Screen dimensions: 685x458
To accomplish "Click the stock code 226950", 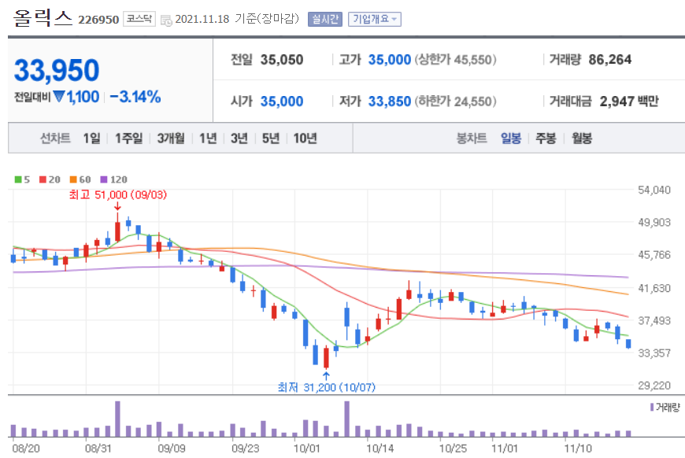I will pyautogui.click(x=98, y=20).
